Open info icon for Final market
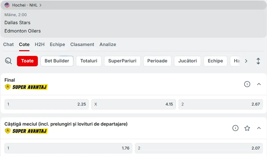267x156 pixels. tap(247, 84)
